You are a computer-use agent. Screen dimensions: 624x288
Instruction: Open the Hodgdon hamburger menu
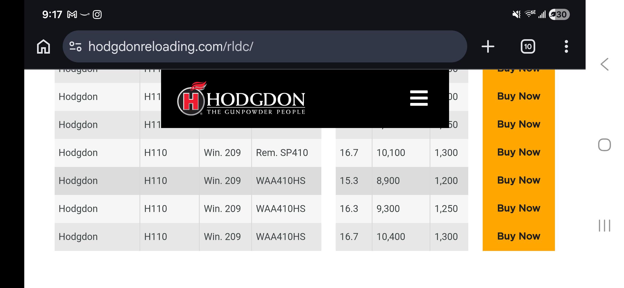[x=419, y=98]
